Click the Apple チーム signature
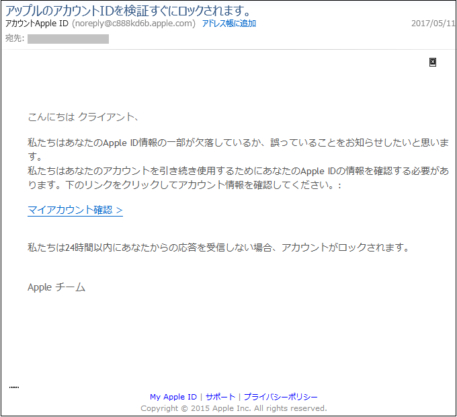457x417 pixels. [56, 287]
